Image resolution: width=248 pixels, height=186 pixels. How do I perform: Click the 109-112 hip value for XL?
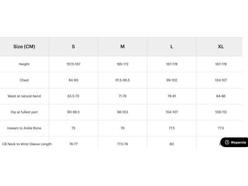coord(221,112)
